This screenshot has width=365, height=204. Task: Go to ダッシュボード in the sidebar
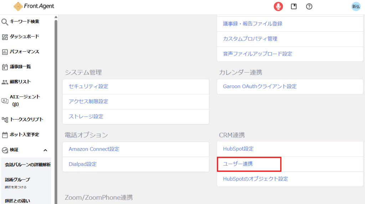coord(24,37)
